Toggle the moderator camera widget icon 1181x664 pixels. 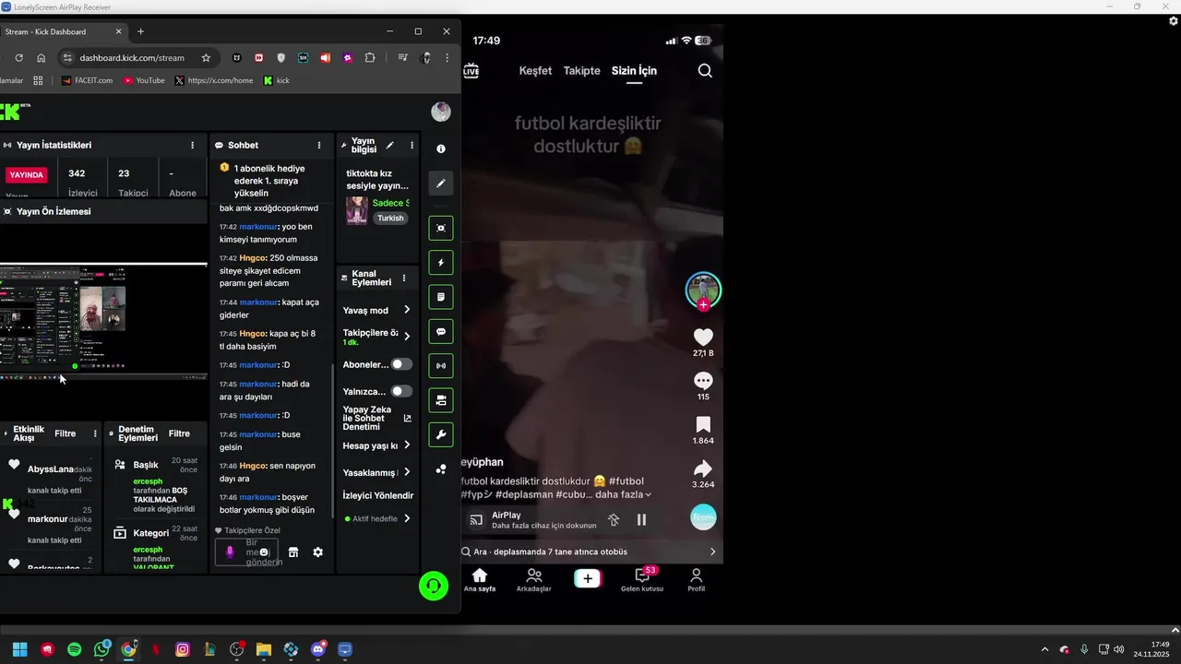click(441, 400)
